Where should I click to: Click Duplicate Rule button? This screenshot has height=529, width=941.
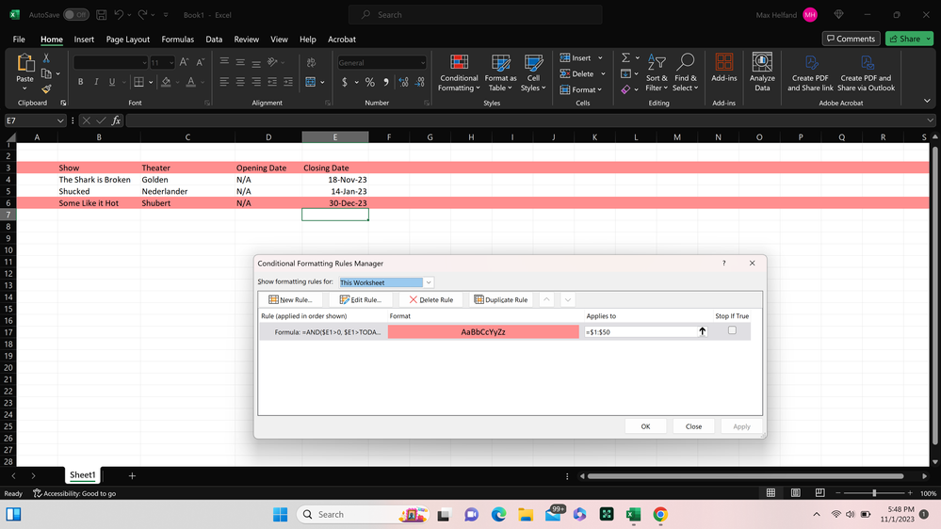click(x=501, y=300)
